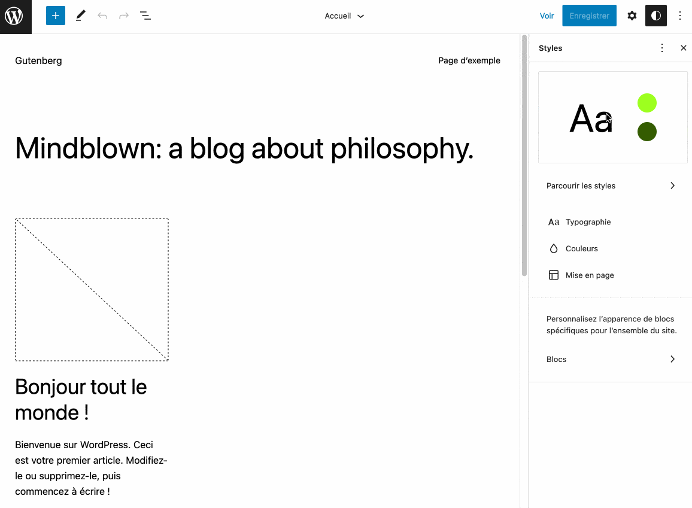Close the Styles panel
Screen dimensions: 692x508
pos(684,48)
